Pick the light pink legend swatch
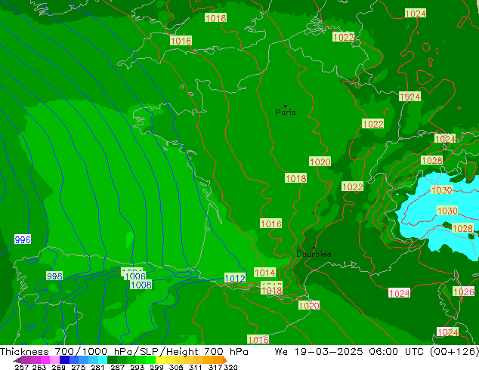 click(54, 359)
